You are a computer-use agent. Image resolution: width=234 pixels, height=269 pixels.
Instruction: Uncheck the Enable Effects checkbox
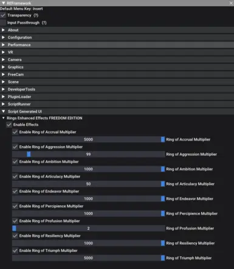pyautogui.click(x=9, y=125)
